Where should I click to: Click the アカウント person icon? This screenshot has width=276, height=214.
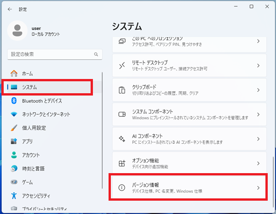(x=14, y=155)
